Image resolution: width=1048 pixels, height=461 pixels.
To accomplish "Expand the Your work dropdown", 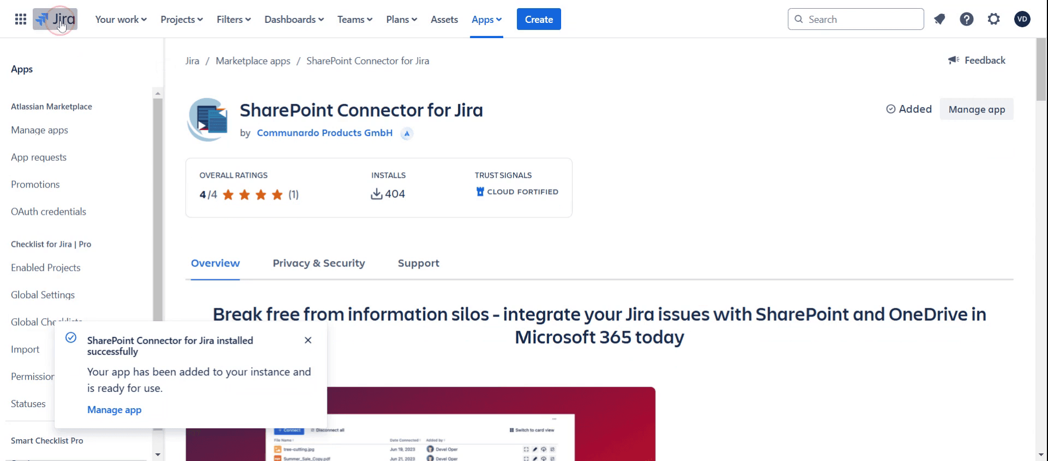I will (121, 20).
